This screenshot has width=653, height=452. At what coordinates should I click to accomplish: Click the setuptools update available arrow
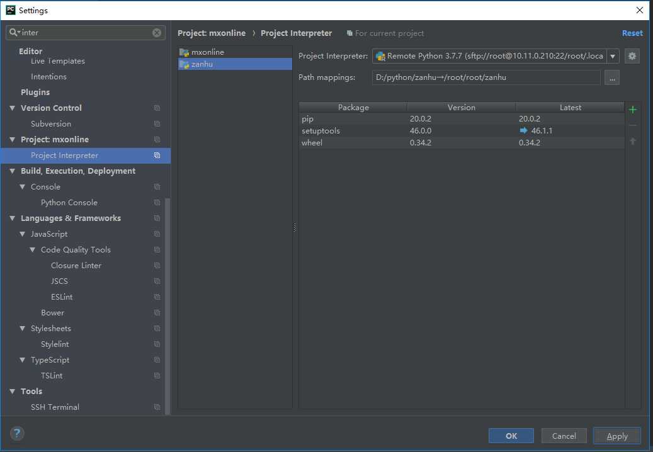pos(523,131)
